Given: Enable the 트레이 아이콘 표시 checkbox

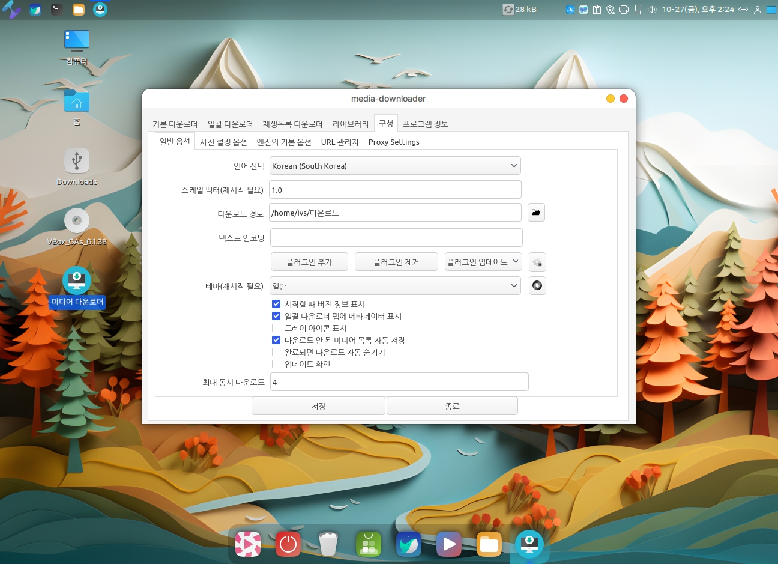Looking at the screenshot, I should [x=276, y=328].
